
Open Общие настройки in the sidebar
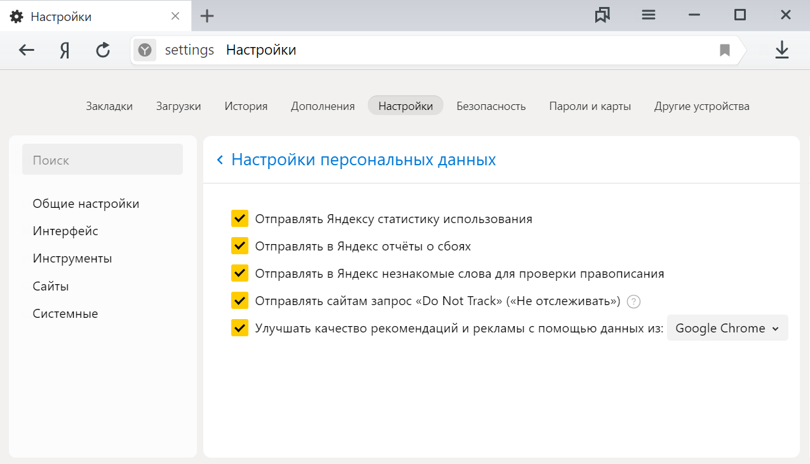(86, 204)
